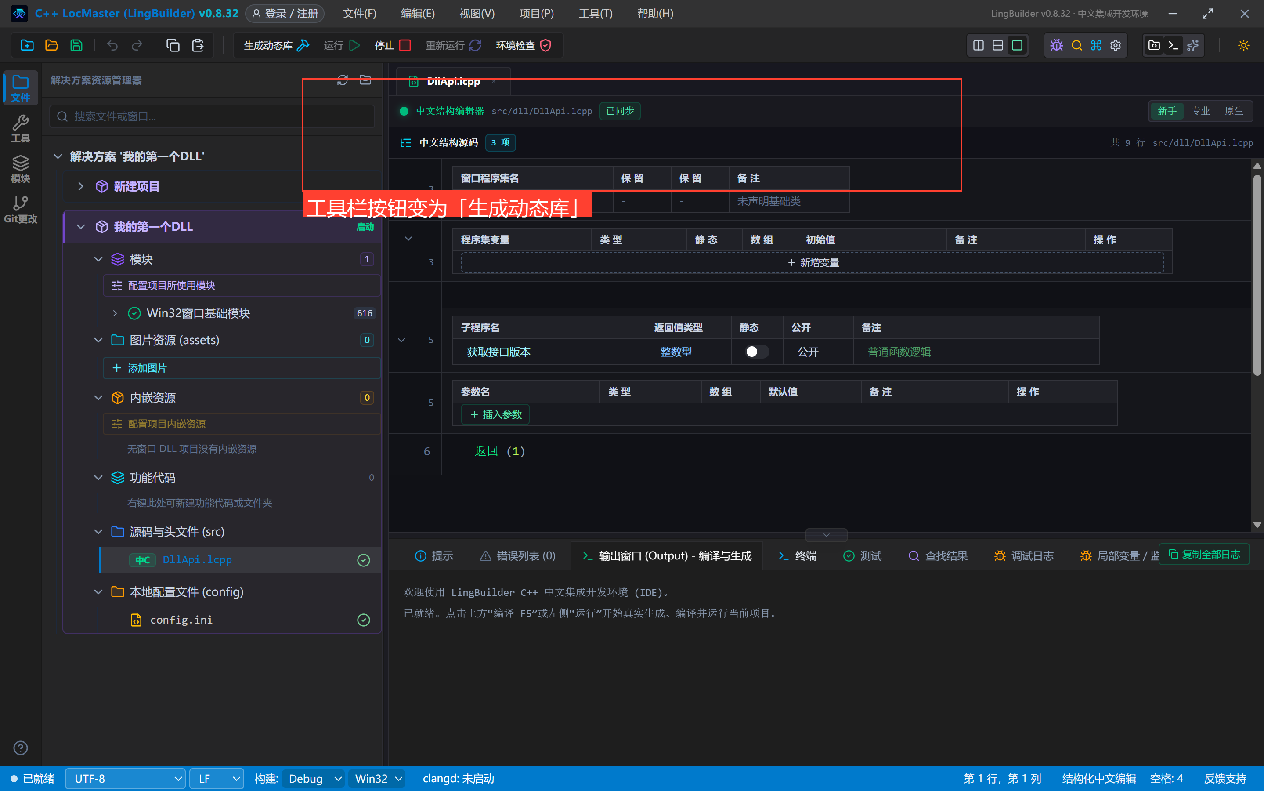Click the open folder toolbar icon

point(51,46)
